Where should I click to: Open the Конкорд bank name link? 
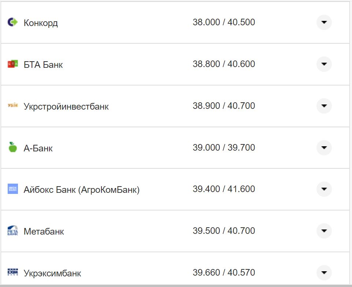pos(41,23)
